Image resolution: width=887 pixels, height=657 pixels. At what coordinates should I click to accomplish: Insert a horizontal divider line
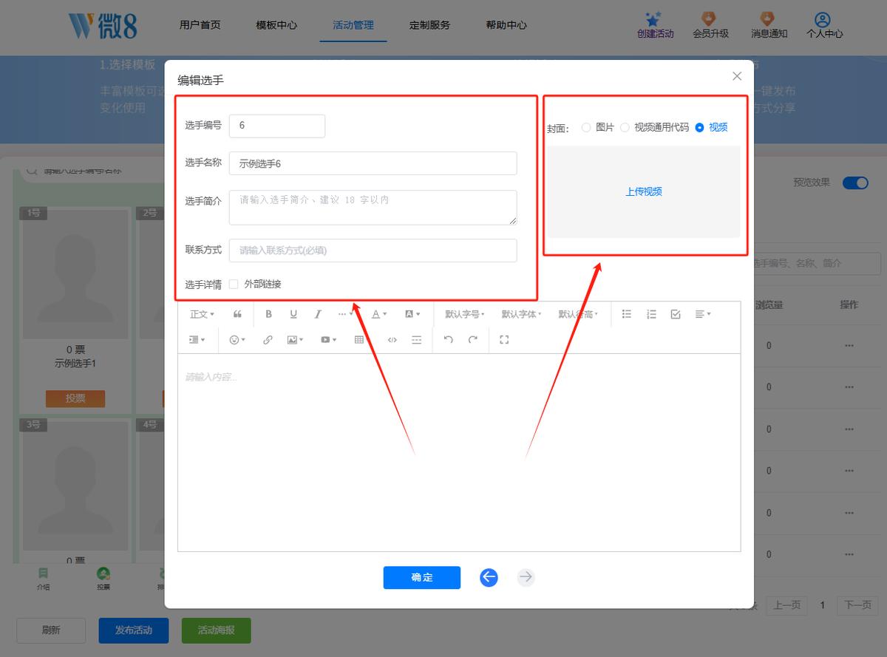pyautogui.click(x=417, y=340)
